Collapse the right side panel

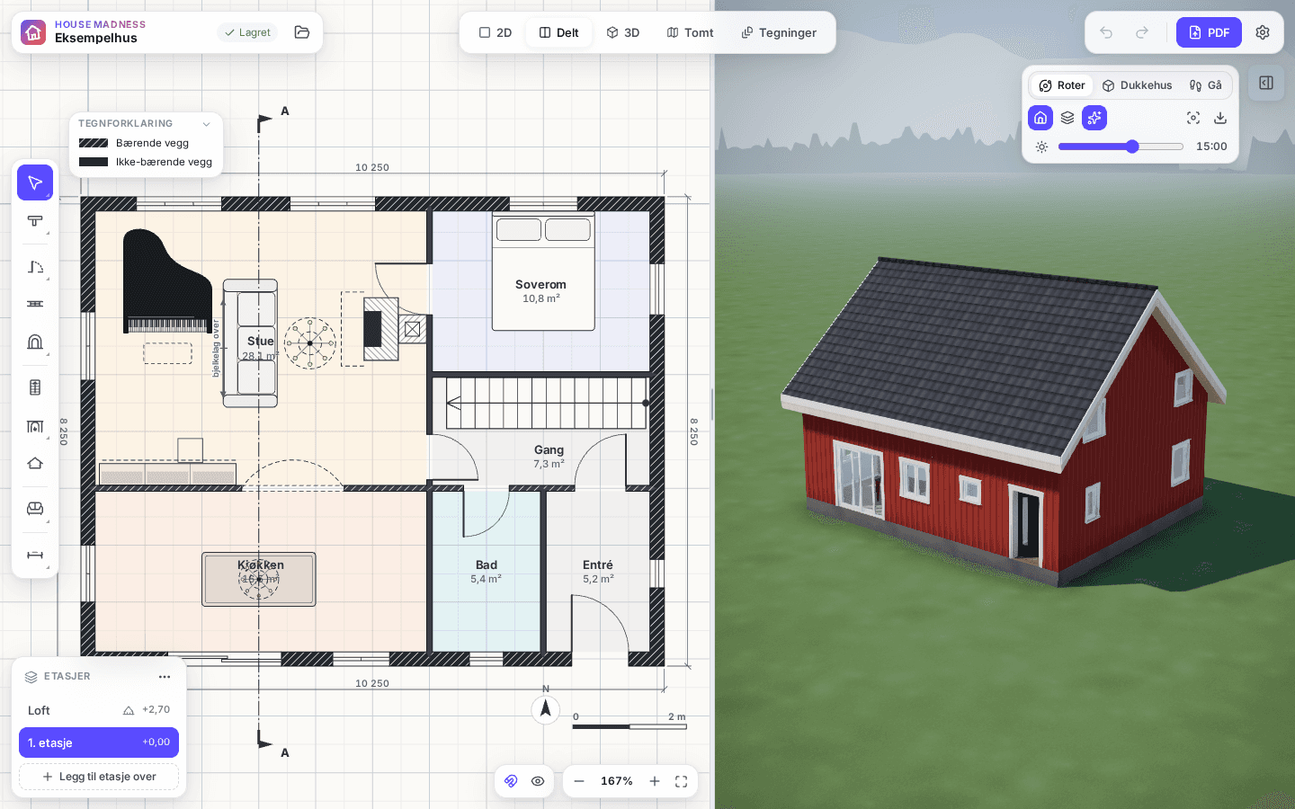click(x=1266, y=83)
